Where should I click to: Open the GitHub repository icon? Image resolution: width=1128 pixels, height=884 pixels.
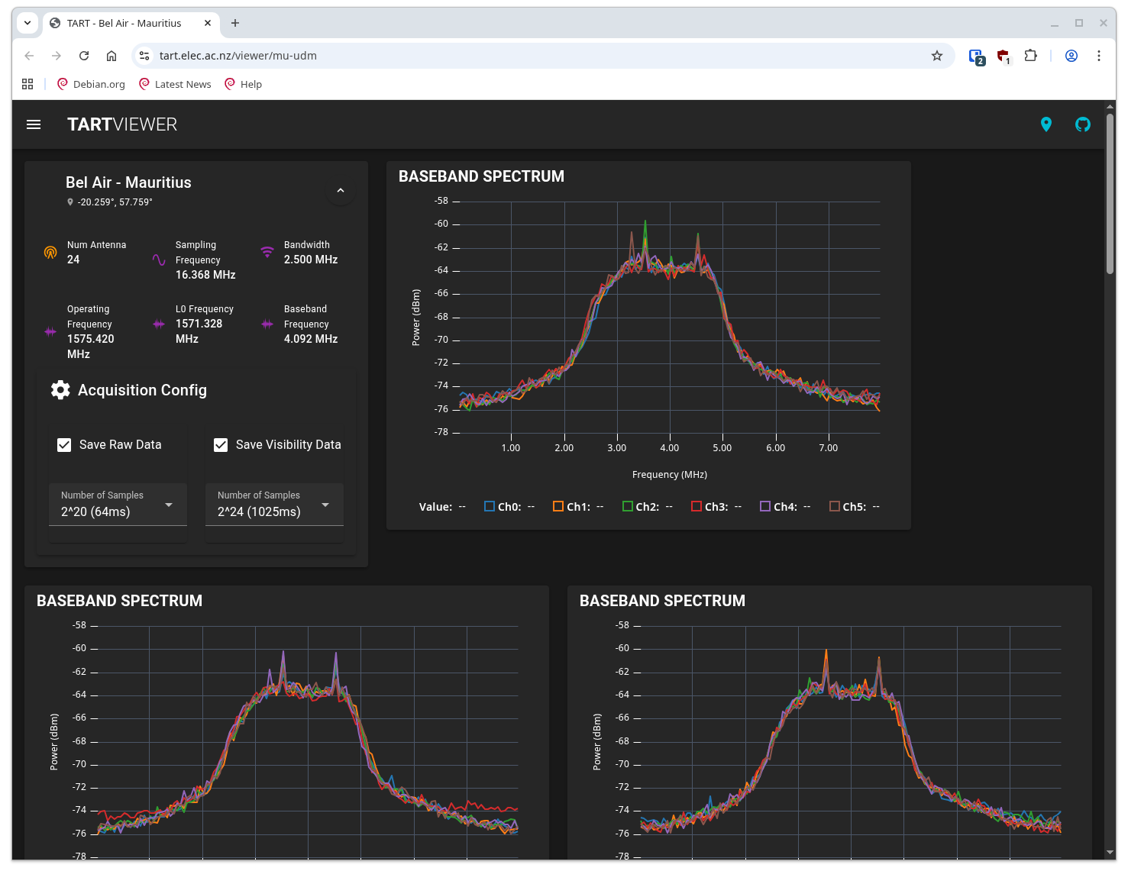[x=1083, y=124]
